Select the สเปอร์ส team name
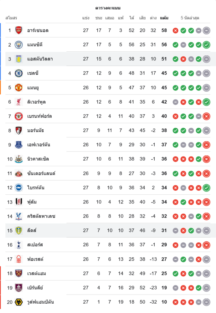 coord(35,245)
